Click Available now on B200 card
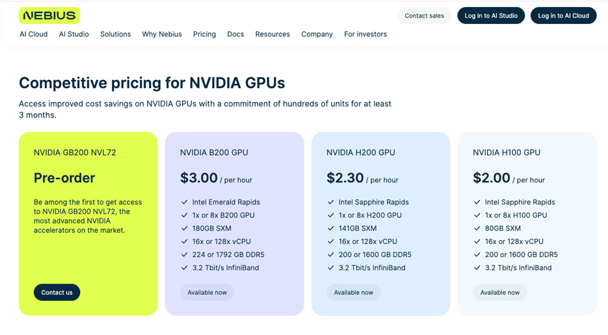The height and width of the screenshot is (335, 608). coord(207,292)
